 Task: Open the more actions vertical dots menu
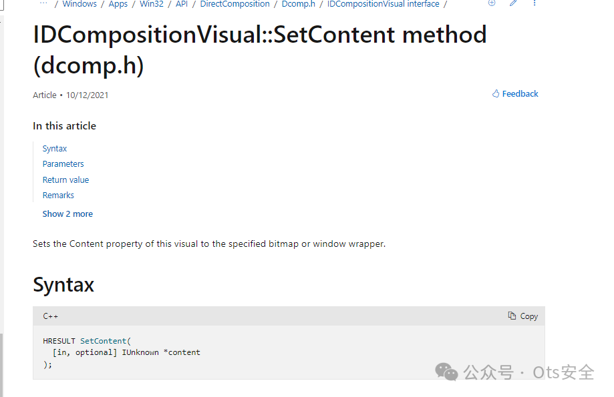coord(534,3)
